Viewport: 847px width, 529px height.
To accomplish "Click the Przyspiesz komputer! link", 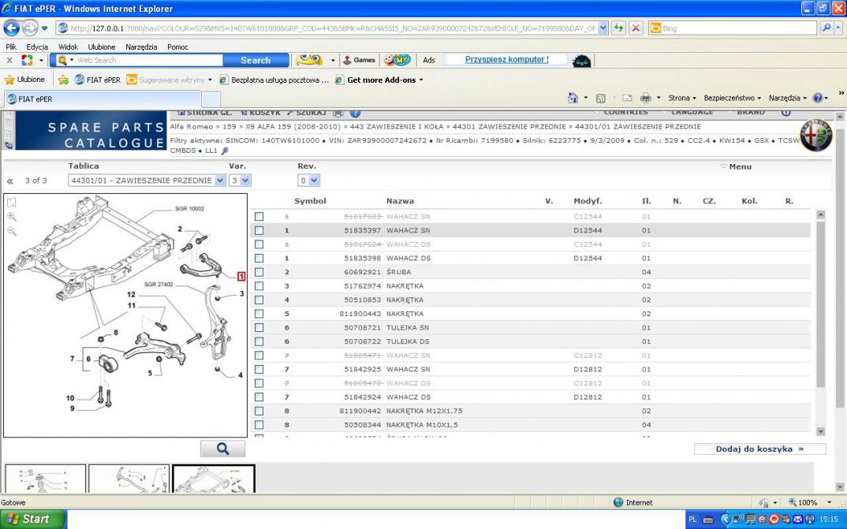I will click(x=506, y=59).
